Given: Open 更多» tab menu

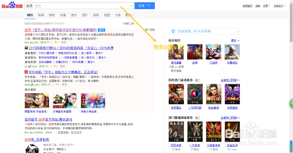Looking at the screenshot, I should point(129,15).
